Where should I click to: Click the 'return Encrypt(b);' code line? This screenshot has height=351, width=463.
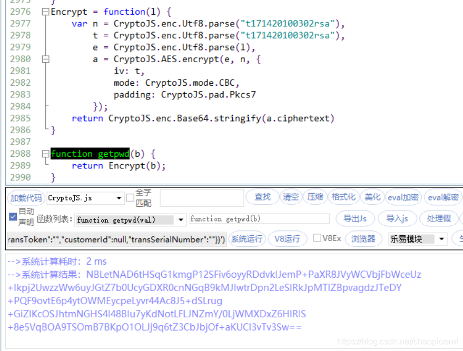coord(119,165)
